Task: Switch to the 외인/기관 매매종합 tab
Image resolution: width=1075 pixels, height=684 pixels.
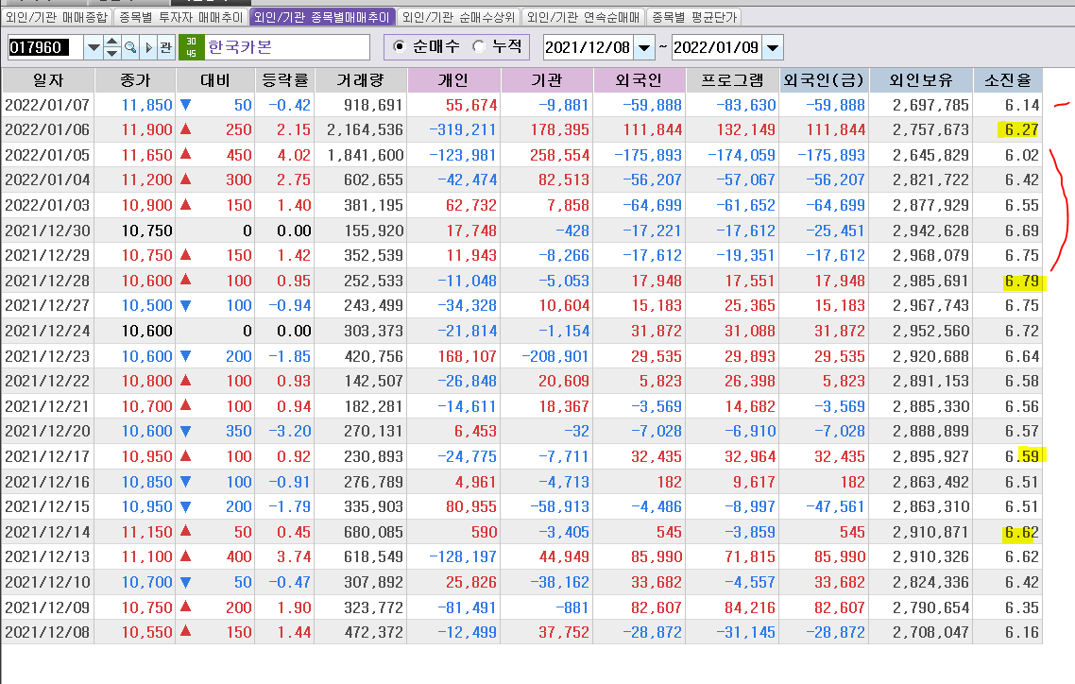Action: [57, 17]
